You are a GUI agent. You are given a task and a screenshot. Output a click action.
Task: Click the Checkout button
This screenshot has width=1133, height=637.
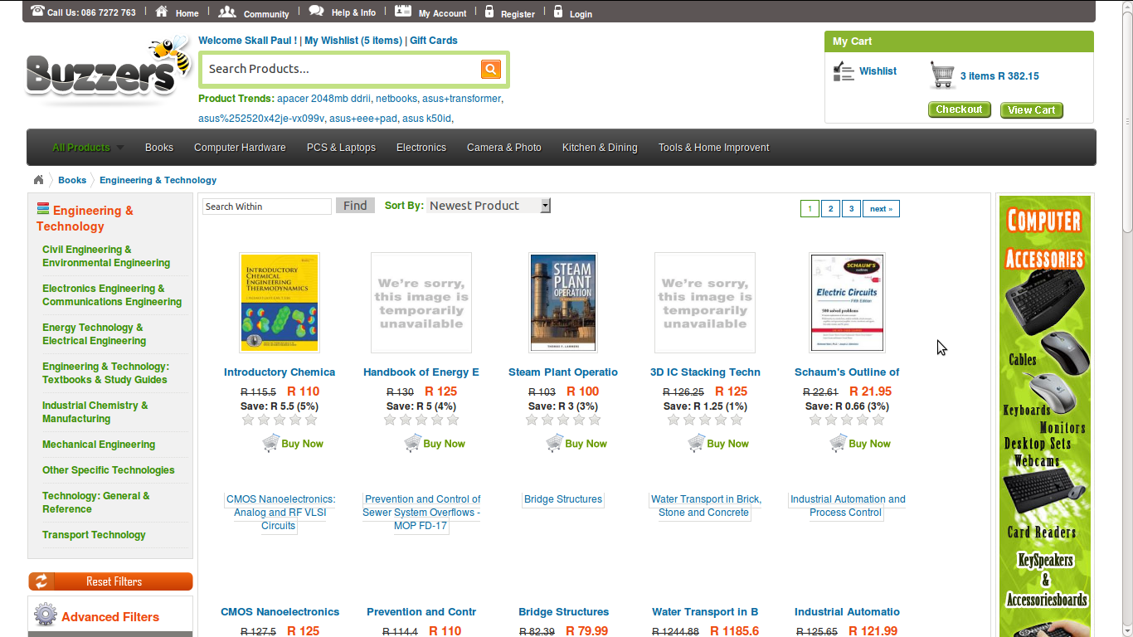click(959, 109)
